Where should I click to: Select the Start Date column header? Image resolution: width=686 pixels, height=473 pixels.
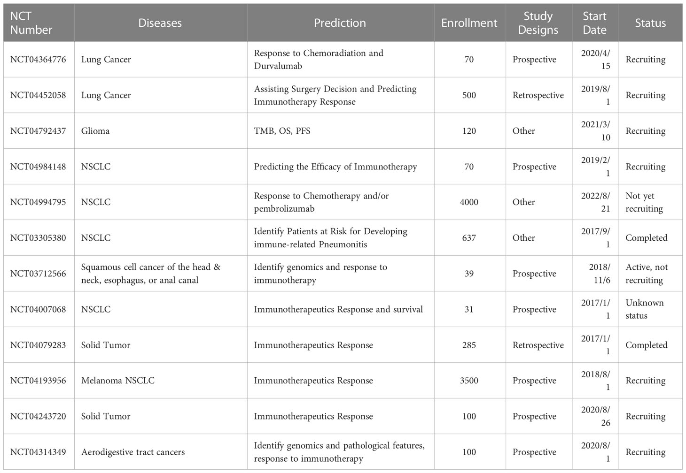click(x=595, y=23)
